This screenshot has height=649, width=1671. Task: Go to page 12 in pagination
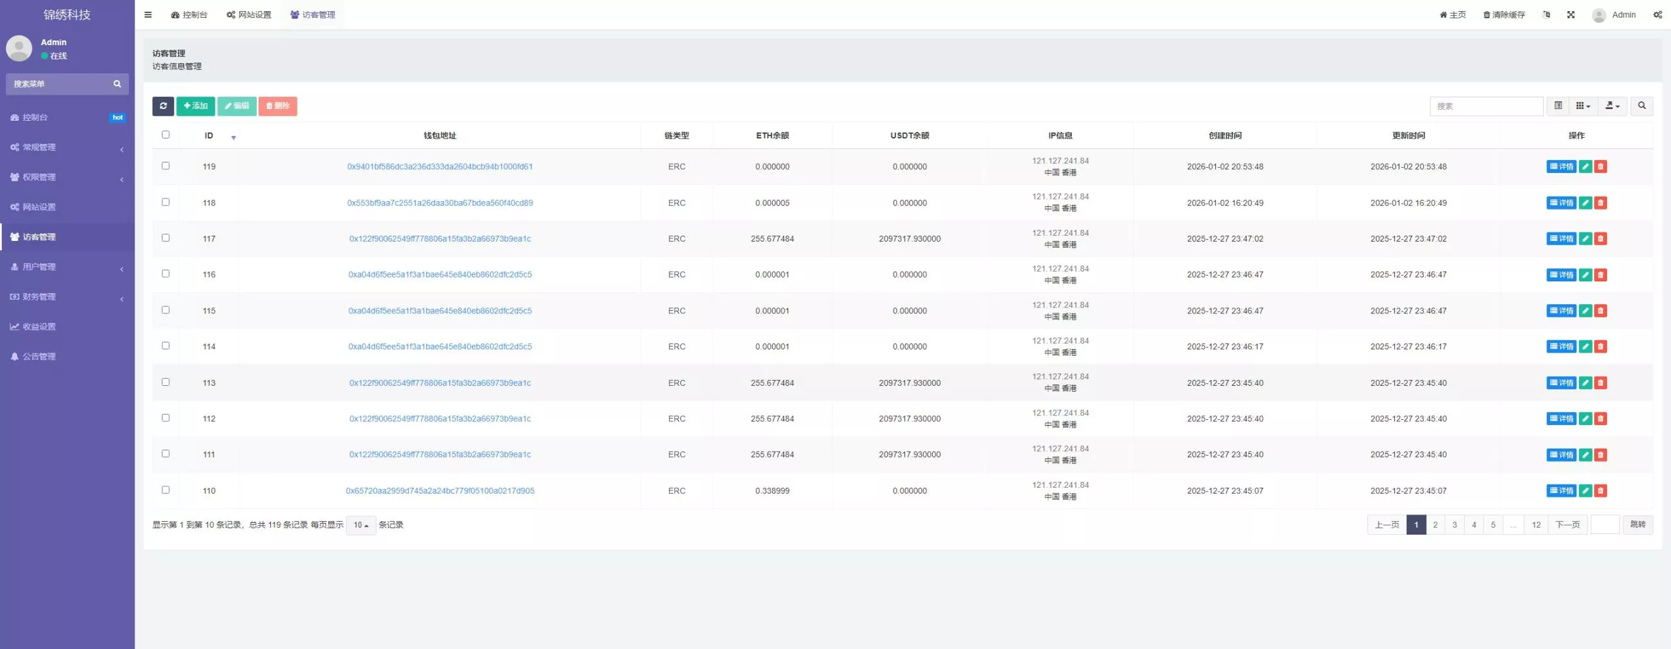1536,524
